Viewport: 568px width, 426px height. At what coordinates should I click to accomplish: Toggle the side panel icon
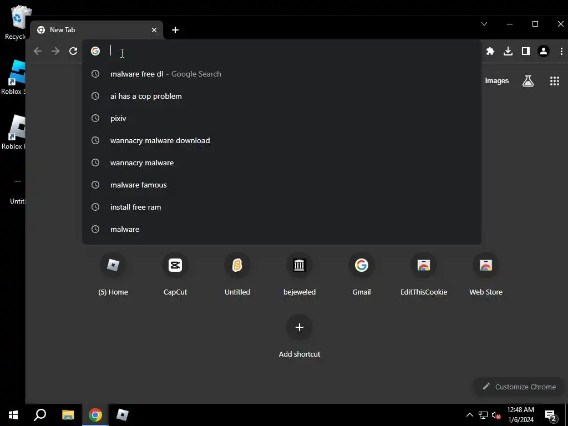[526, 51]
